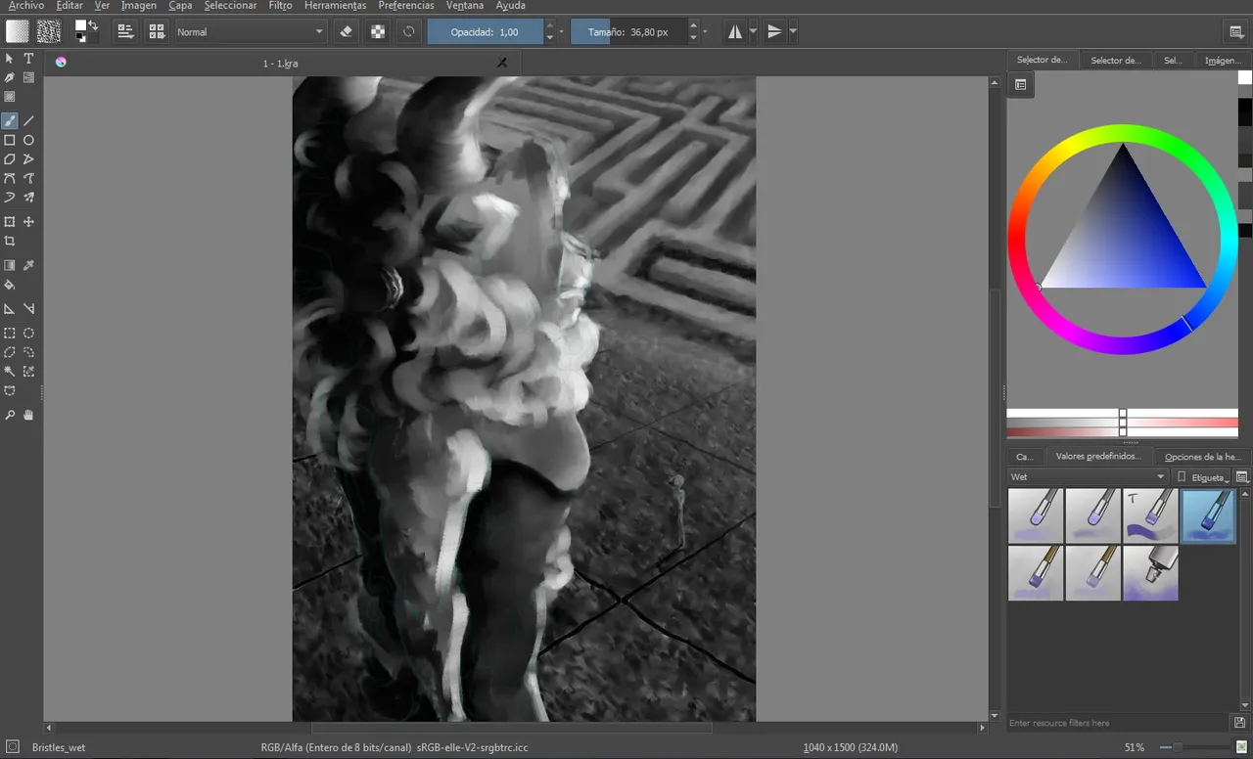1253x759 pixels.
Task: Click the reload original preset button
Action: point(408,31)
